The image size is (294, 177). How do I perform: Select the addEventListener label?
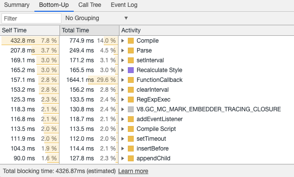tap(160, 119)
